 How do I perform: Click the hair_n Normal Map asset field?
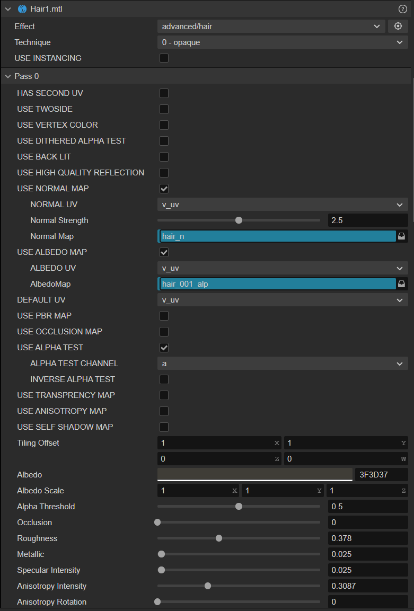(x=277, y=236)
